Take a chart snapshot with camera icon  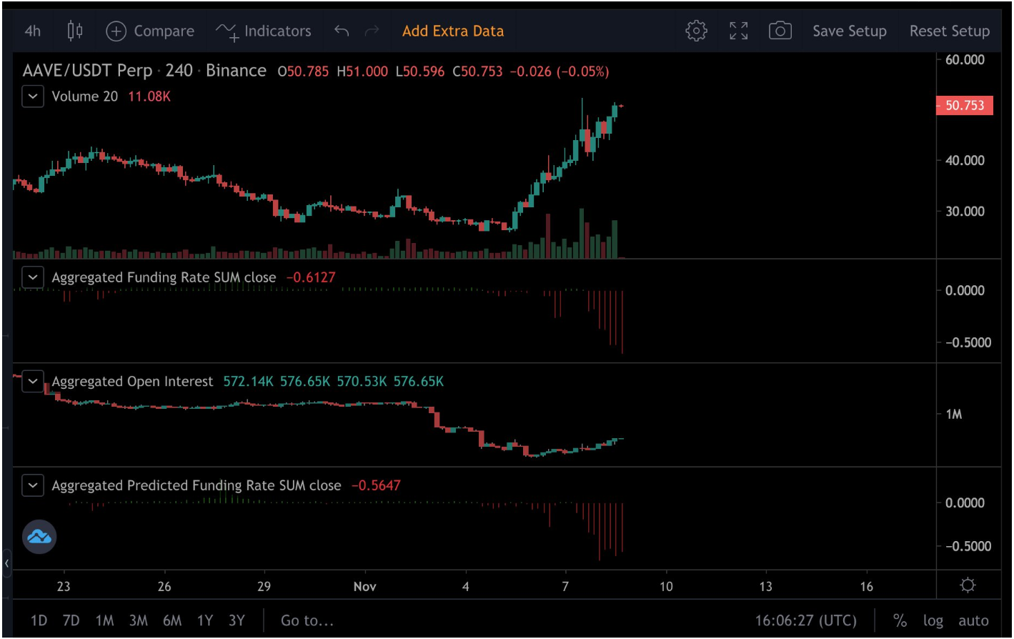(x=780, y=31)
